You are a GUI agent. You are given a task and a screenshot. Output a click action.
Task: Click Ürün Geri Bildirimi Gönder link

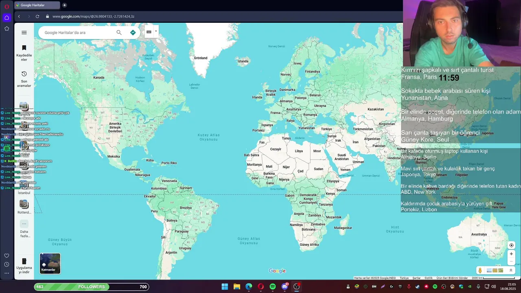pos(452,278)
